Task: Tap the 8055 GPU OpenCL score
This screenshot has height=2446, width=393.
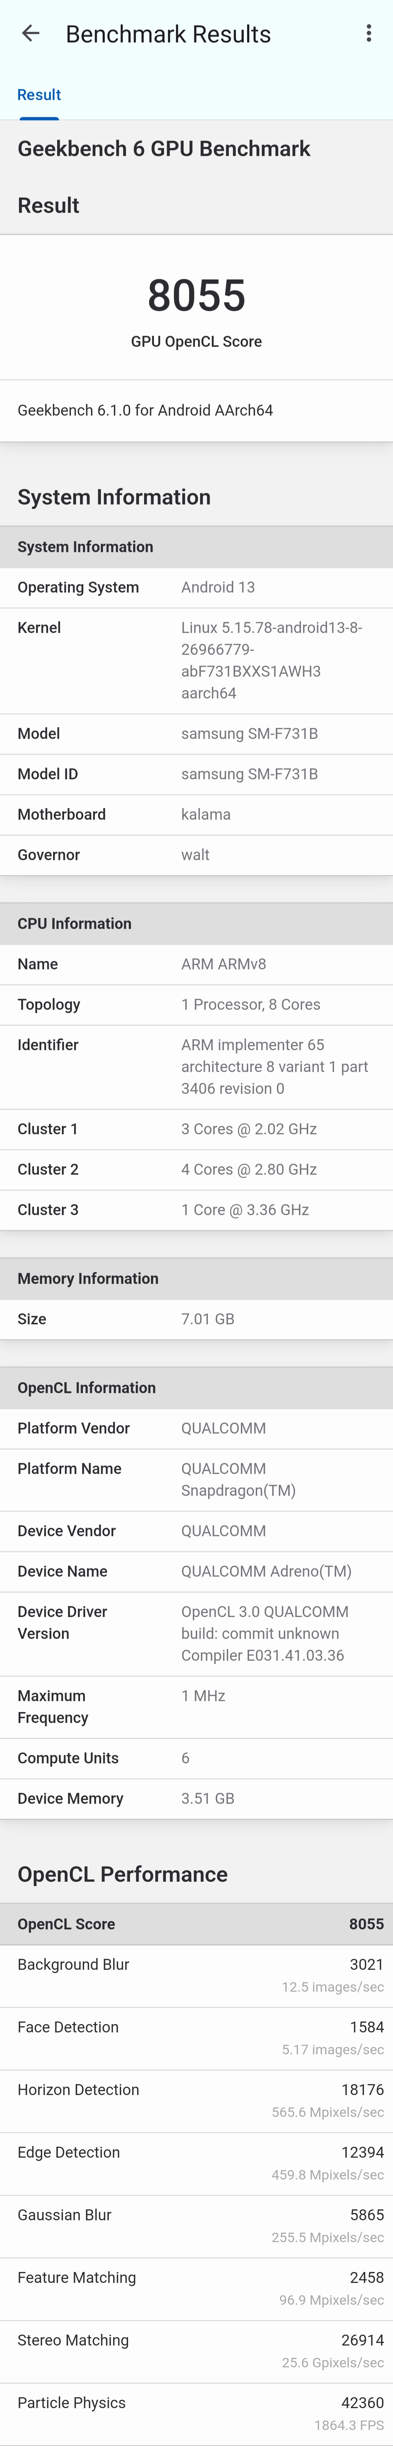Action: coord(196,295)
